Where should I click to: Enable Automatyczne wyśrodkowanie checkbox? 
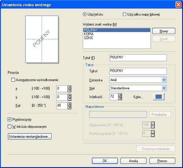13,80
